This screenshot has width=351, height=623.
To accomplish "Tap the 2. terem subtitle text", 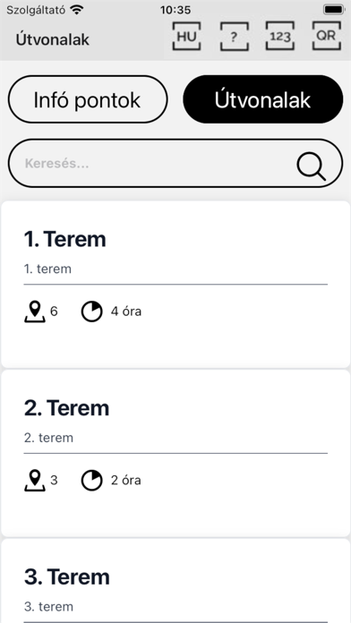I will 48,438.
